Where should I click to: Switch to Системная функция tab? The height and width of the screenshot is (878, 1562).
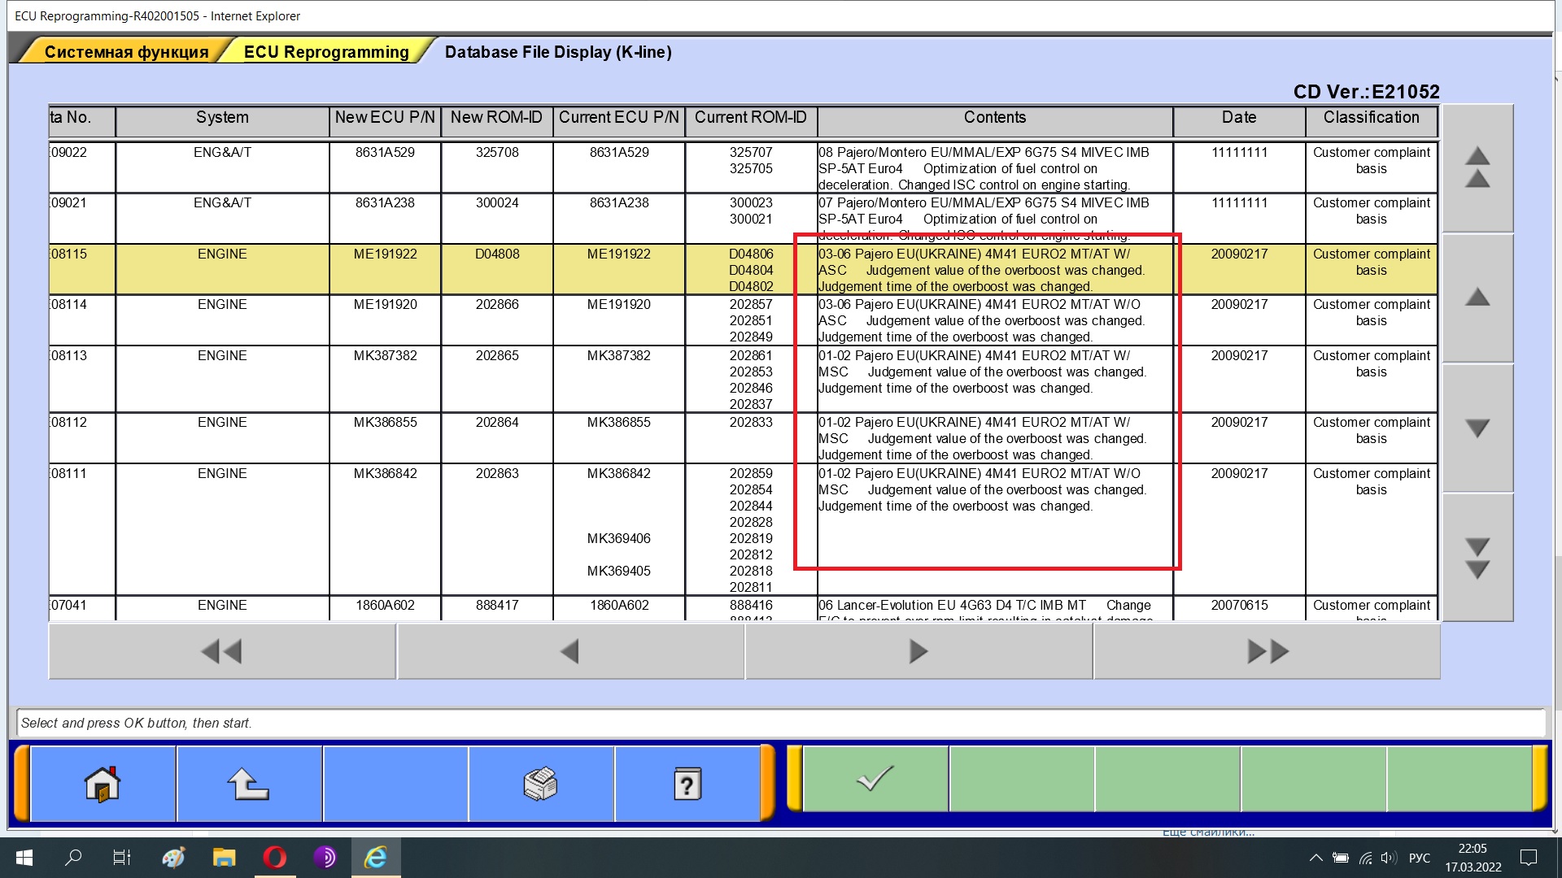[x=126, y=52]
